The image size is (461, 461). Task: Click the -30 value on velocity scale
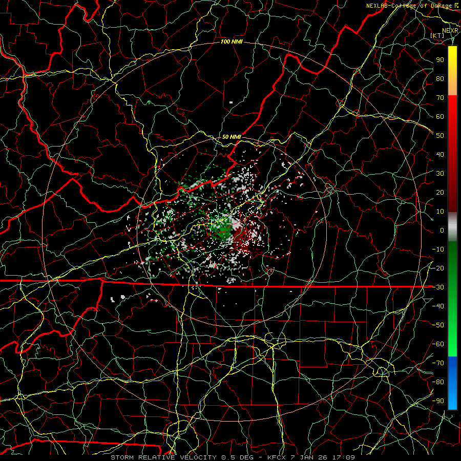point(438,287)
